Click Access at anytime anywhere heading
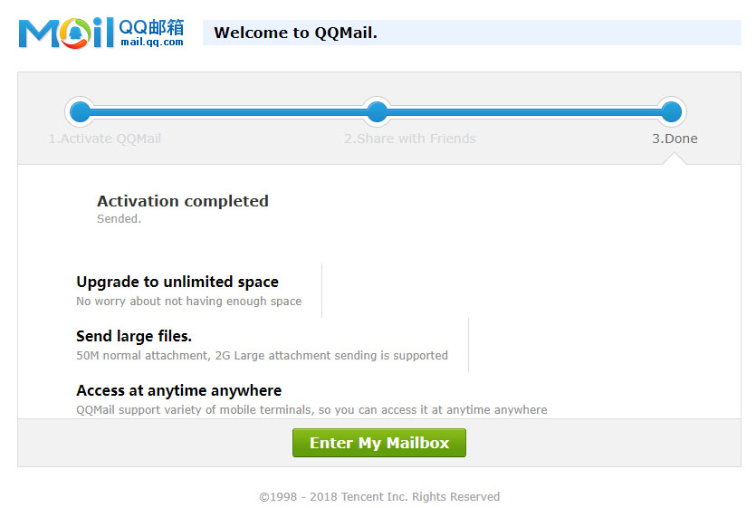756x508 pixels. pyautogui.click(x=178, y=390)
